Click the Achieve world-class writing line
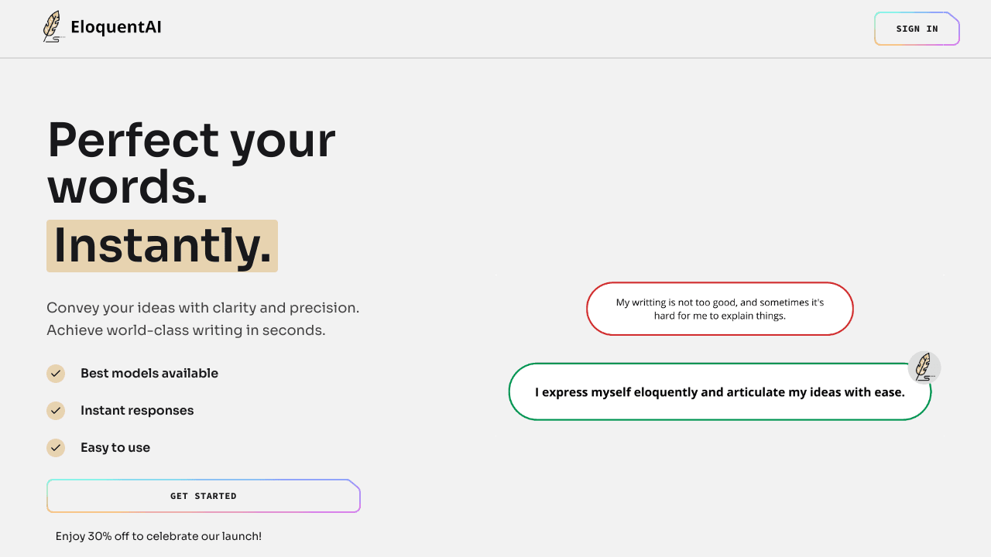Screen dimensions: 991x557 click(x=186, y=330)
